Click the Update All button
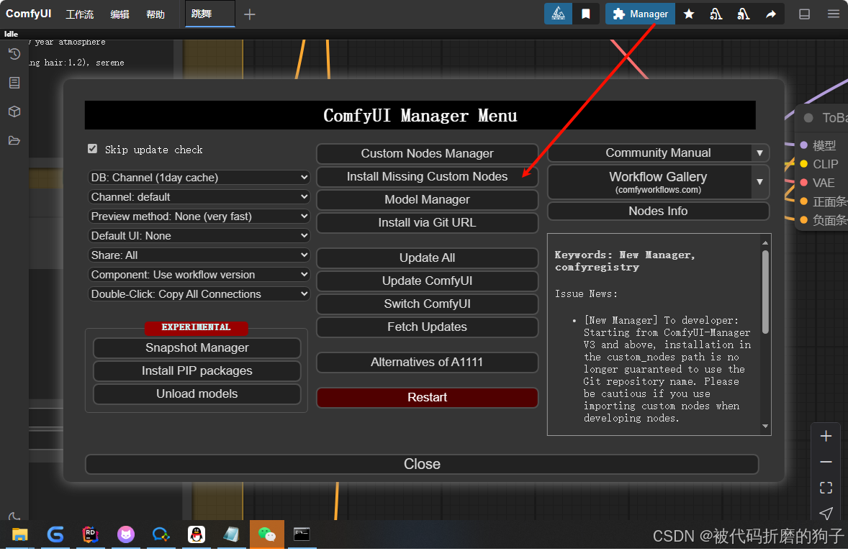Screen dimensions: 848x551 coord(428,258)
